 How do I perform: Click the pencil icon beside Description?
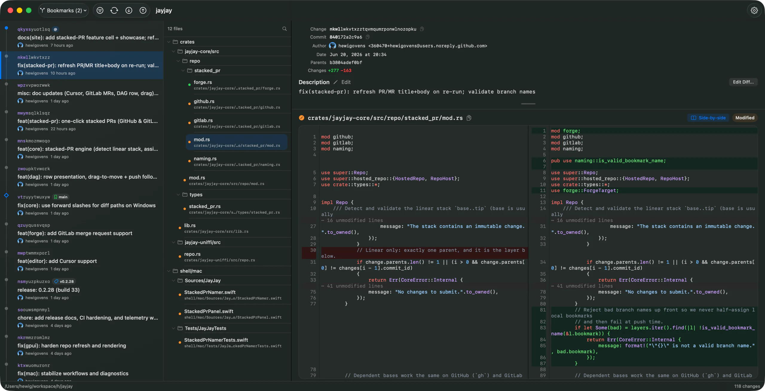click(x=336, y=82)
